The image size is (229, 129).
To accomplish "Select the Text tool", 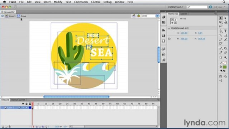I will click(x=225, y=31).
